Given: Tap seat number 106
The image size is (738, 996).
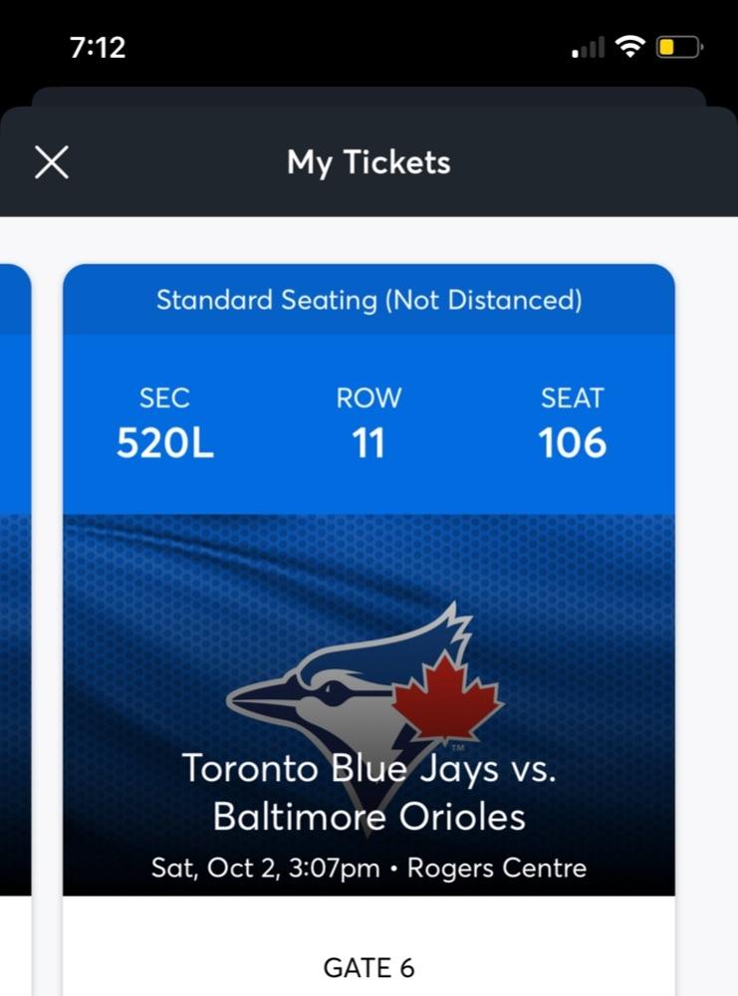Looking at the screenshot, I should click(572, 443).
